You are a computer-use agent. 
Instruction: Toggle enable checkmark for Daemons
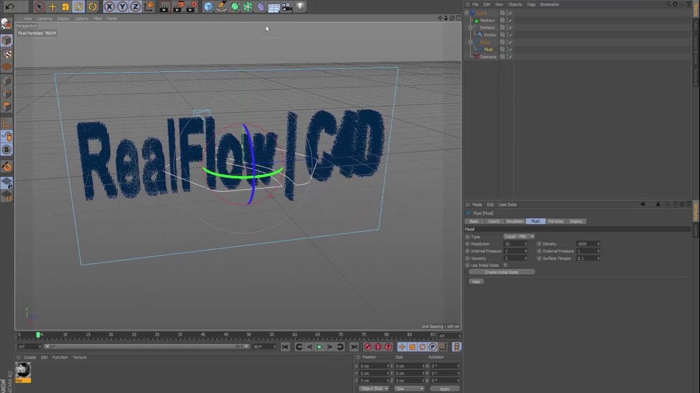tap(510, 57)
